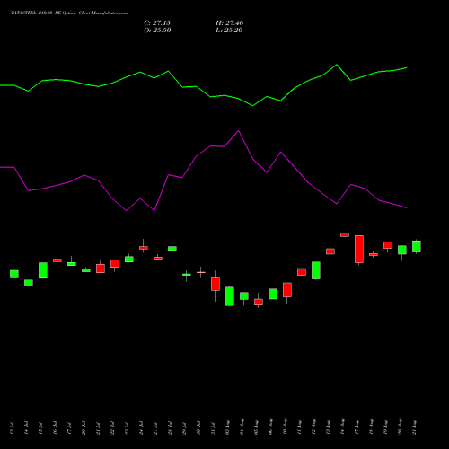The height and width of the screenshot is (449, 449).
Task: Select the 17 Aug date axis label
Action: click(x=357, y=427)
